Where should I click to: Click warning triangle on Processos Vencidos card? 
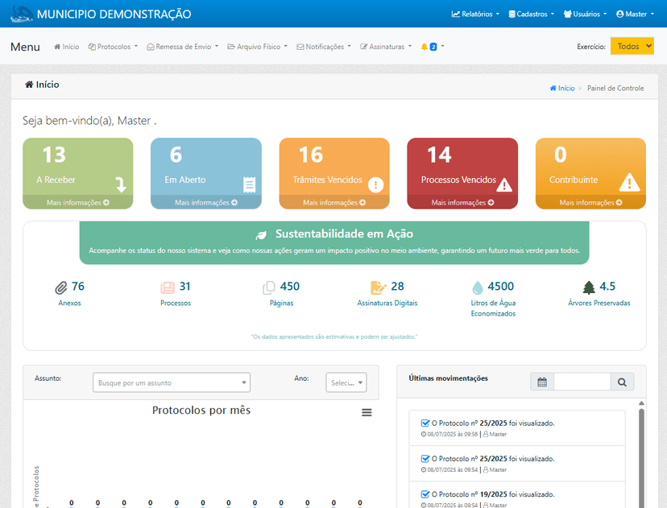[x=504, y=184]
